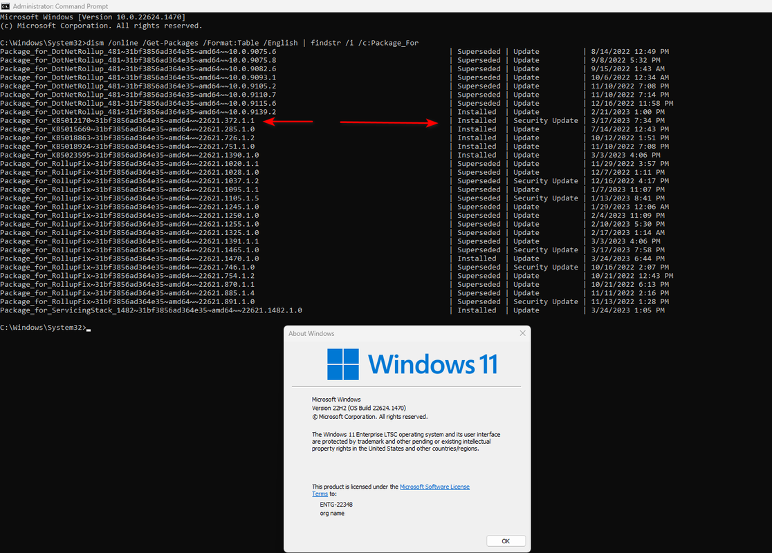This screenshot has height=553, width=772.
Task: Select the Package_for_KB5015669 package name
Action: coord(127,129)
